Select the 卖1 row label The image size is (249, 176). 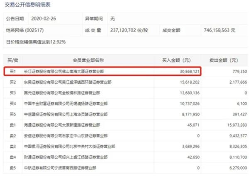pos(13,125)
